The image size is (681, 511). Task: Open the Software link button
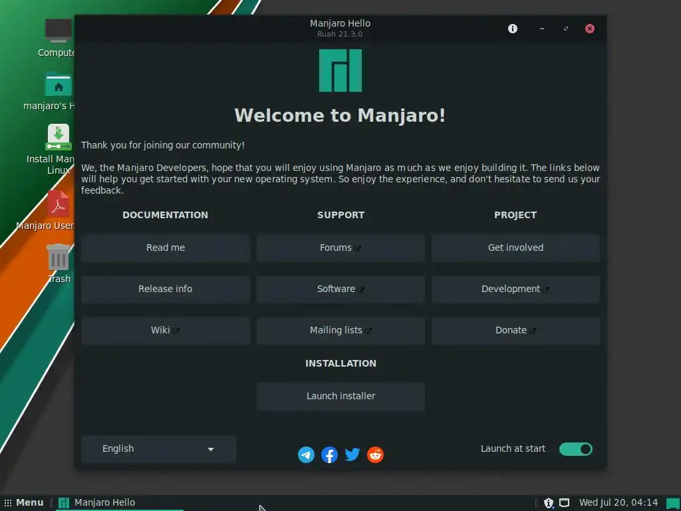[340, 289]
